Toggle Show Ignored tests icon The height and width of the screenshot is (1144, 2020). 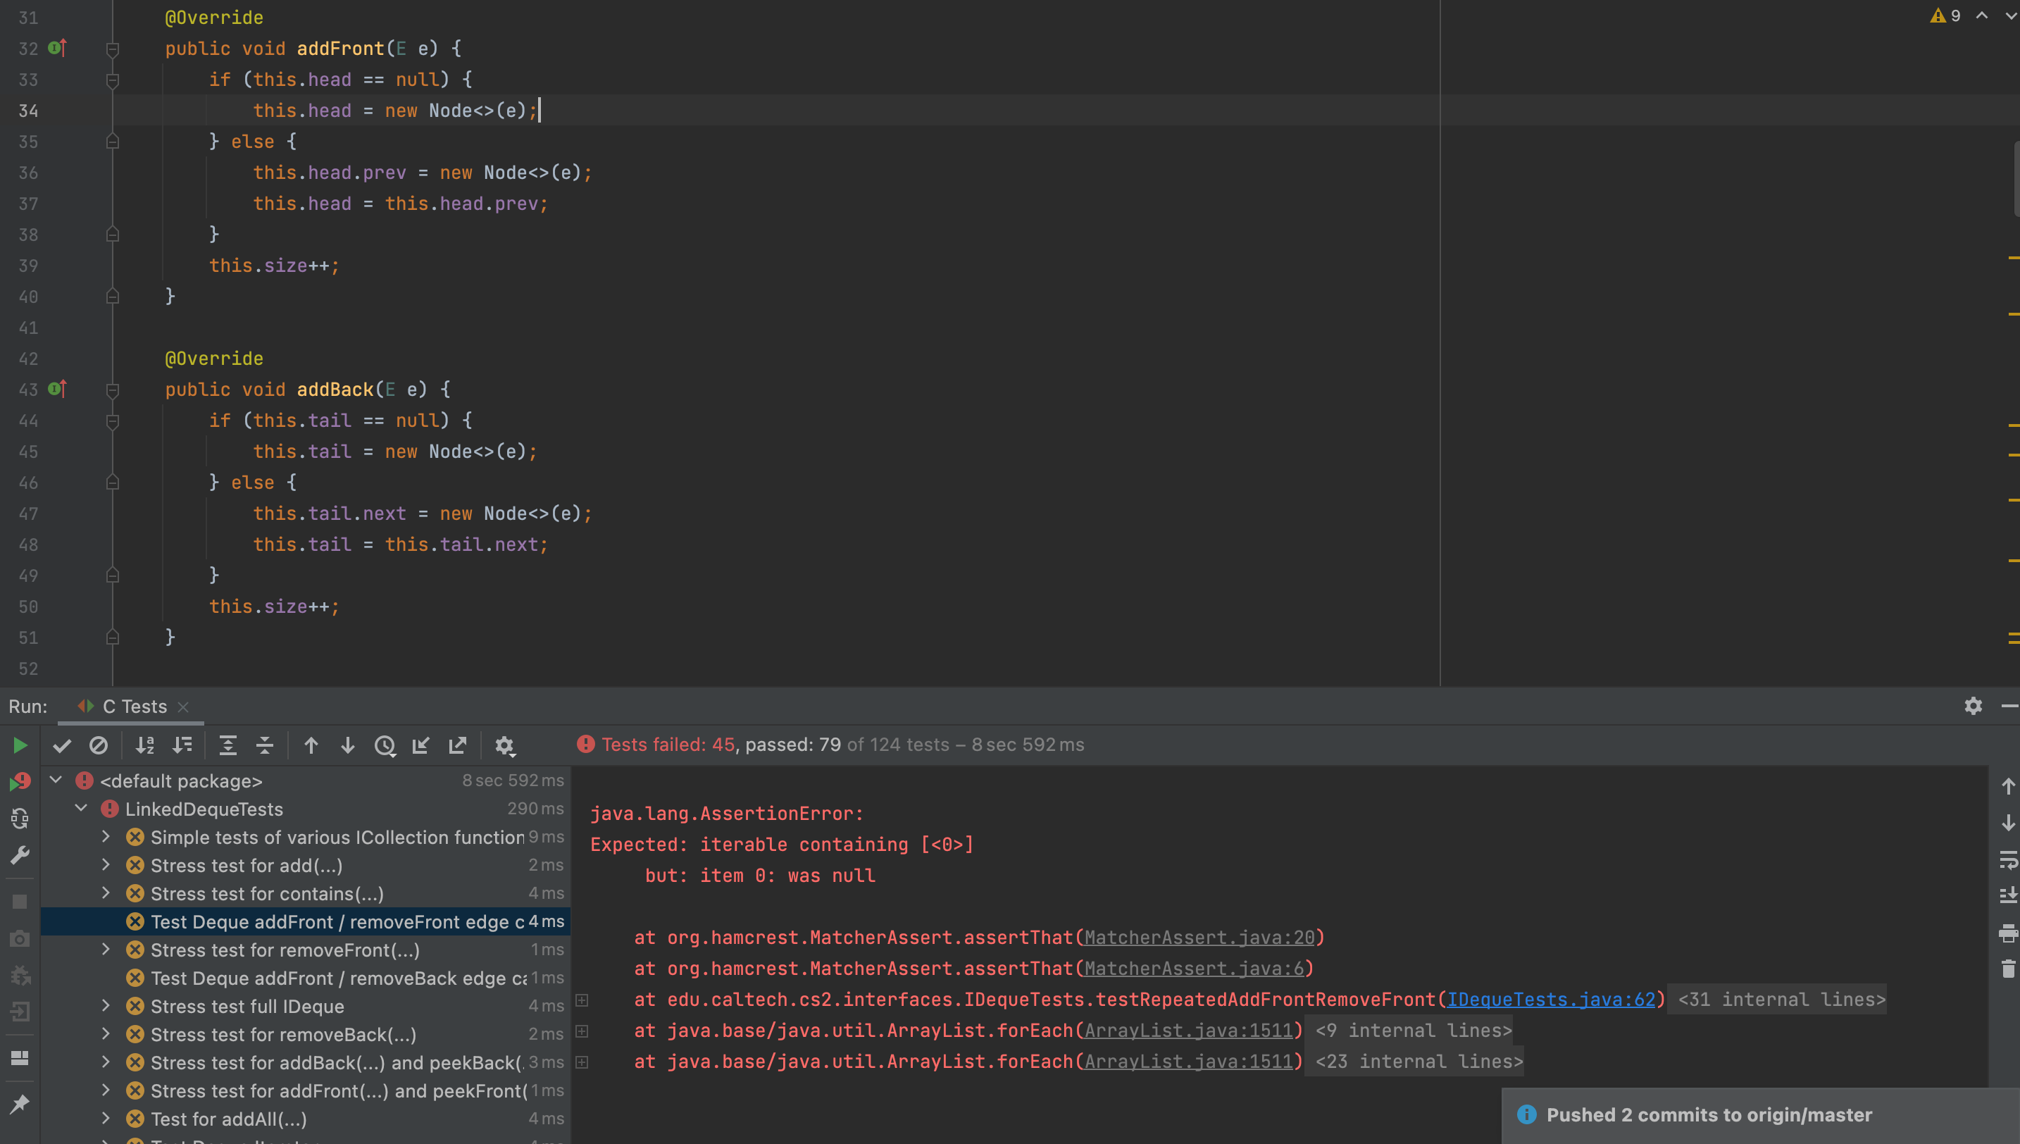[98, 745]
